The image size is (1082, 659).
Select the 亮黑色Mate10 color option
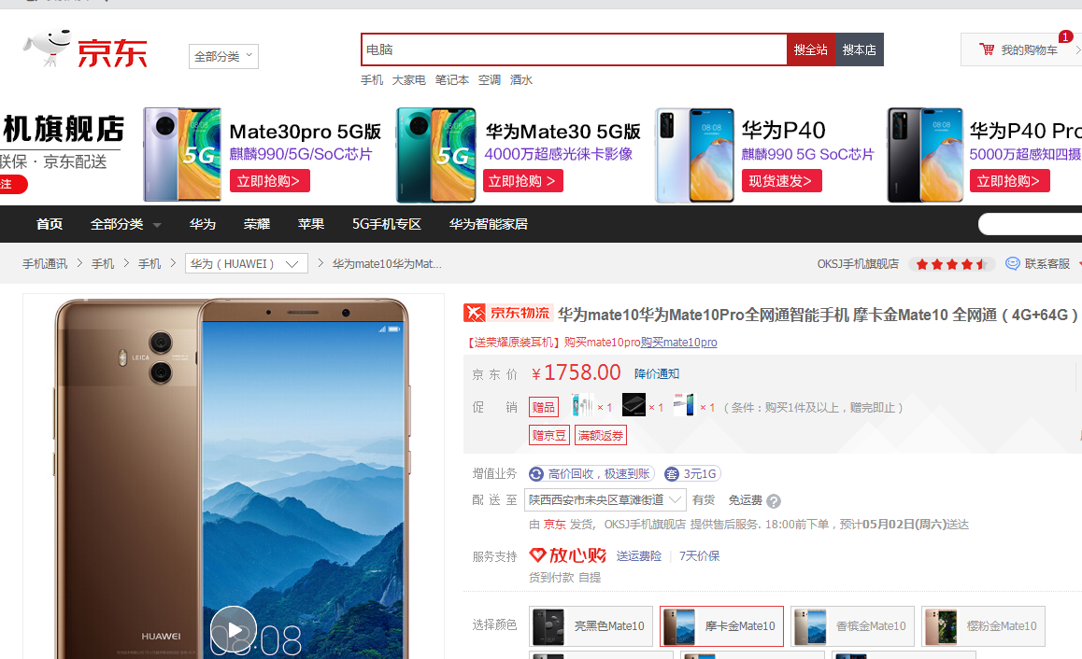[x=591, y=626]
